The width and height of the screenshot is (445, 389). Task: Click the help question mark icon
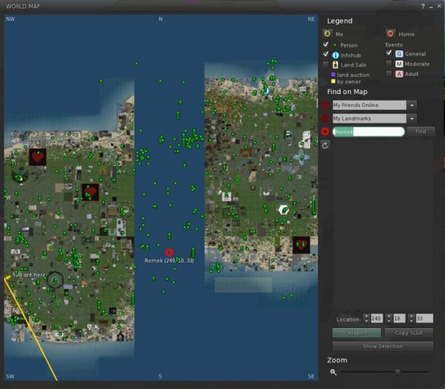(423, 5)
